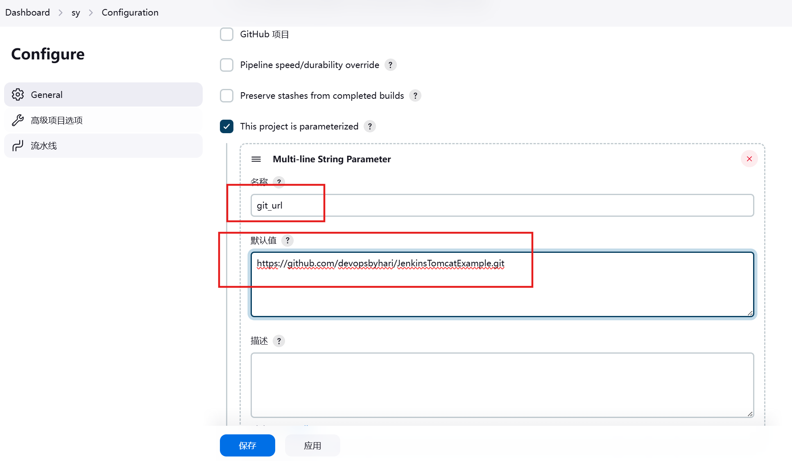Uncheck This project is parameterized
The image size is (792, 461).
point(226,126)
